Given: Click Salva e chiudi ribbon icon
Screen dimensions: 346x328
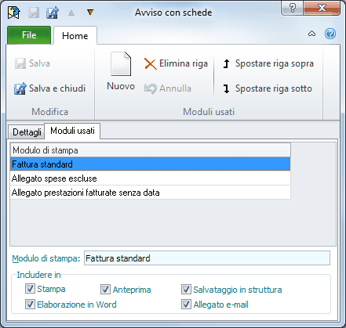Looking at the screenshot, I should (x=20, y=88).
